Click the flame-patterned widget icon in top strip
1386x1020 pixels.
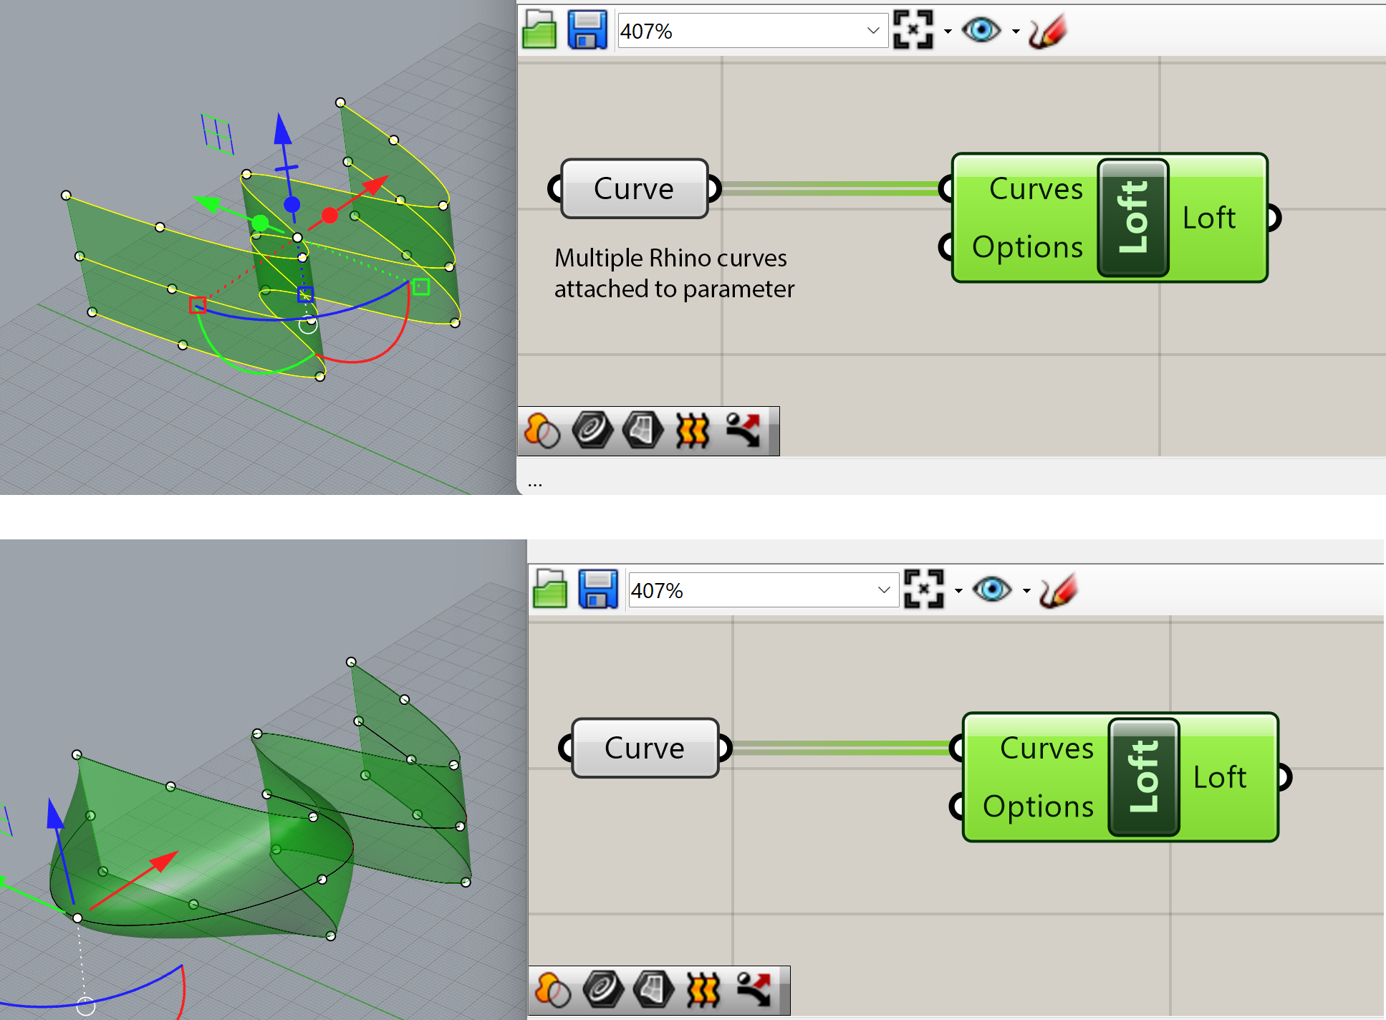[693, 431]
